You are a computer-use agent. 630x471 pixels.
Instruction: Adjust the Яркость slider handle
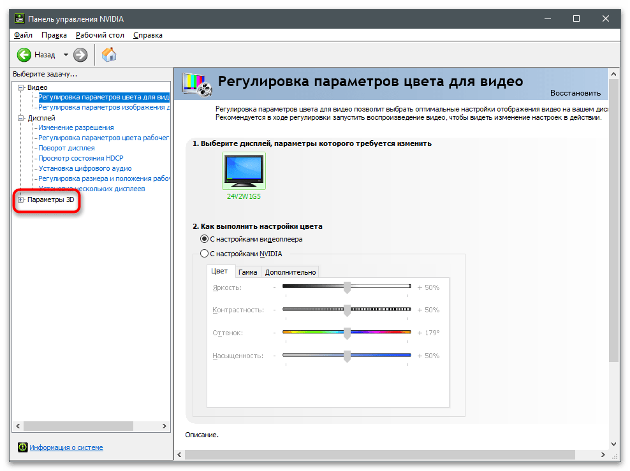click(x=347, y=287)
